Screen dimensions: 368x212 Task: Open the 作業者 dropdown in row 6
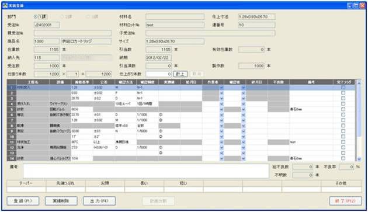point(221,114)
